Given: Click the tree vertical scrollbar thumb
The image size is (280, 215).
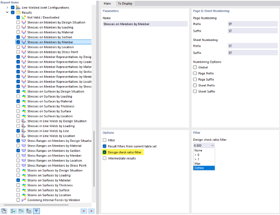Looking at the screenshot, I should (94, 159).
